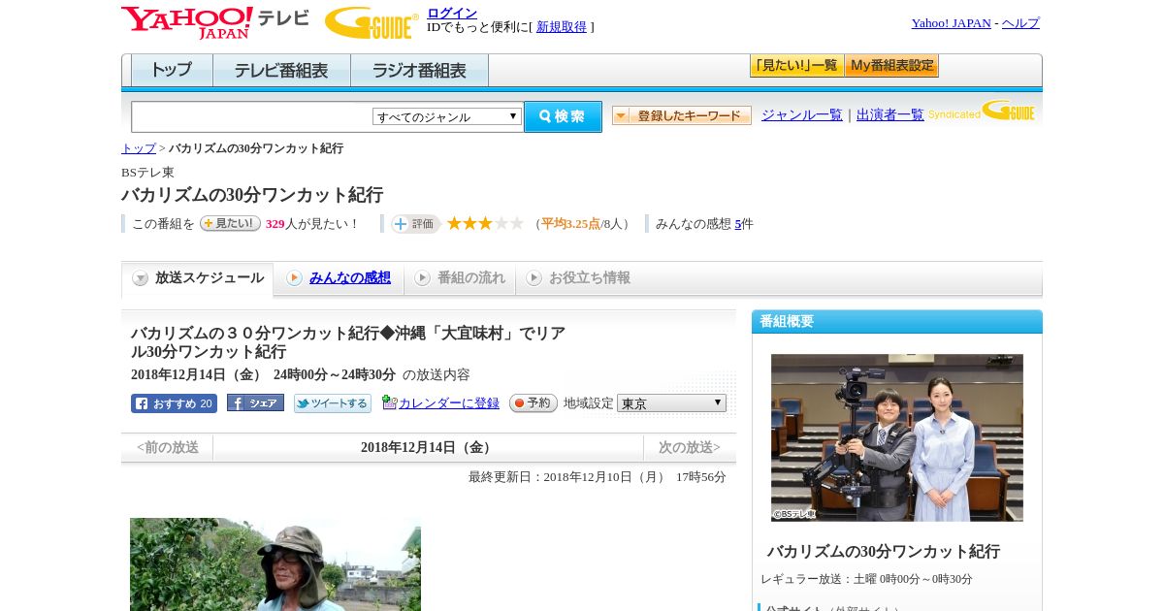Open the 登録したキーワード dropdown

682,115
